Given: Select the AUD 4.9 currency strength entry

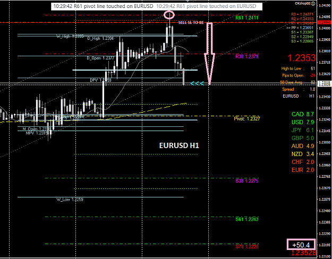Looking at the screenshot, I should [x=303, y=146].
